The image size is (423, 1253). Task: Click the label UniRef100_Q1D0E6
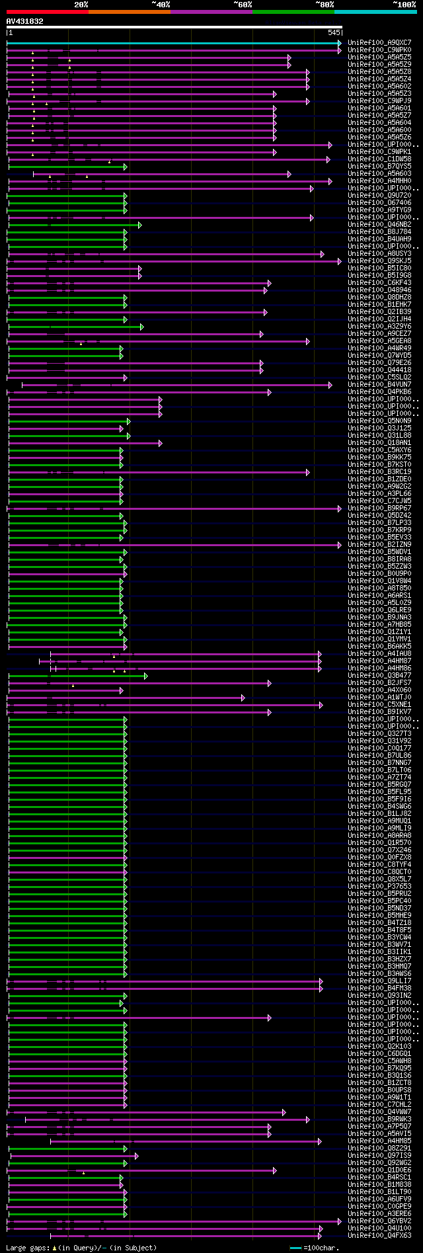[x=379, y=1170]
